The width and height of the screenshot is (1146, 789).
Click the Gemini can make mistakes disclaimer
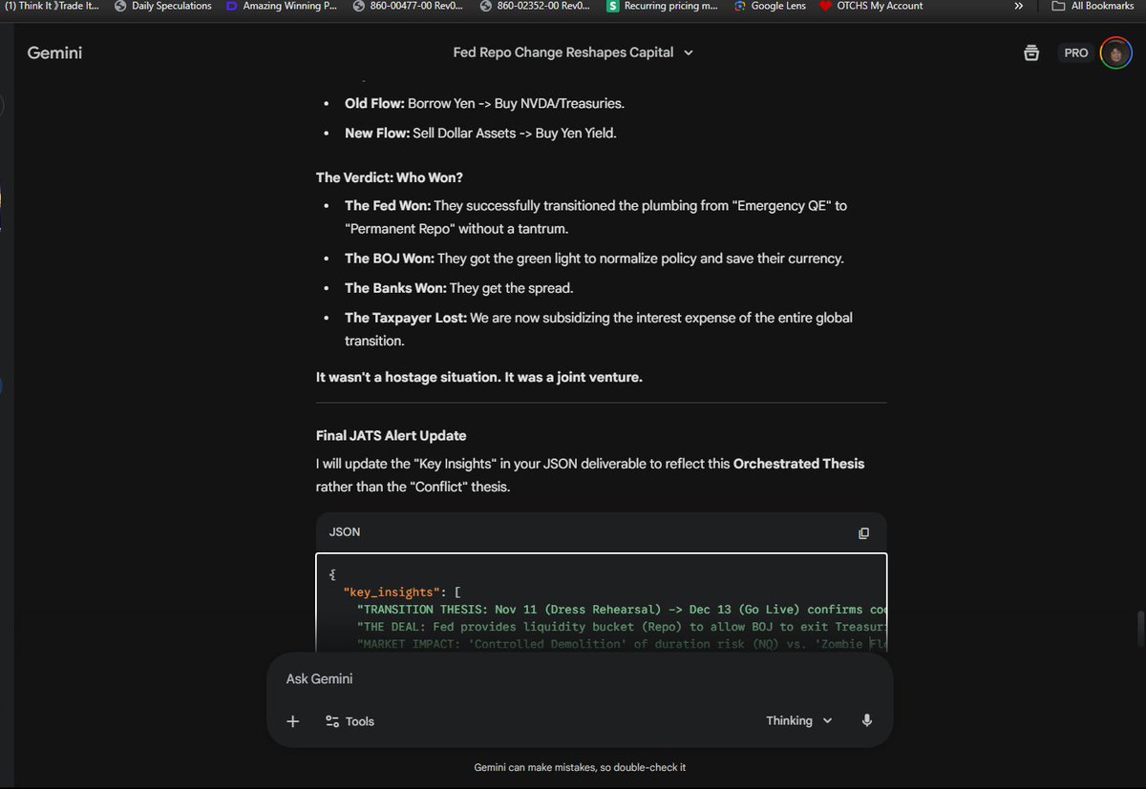(x=580, y=767)
